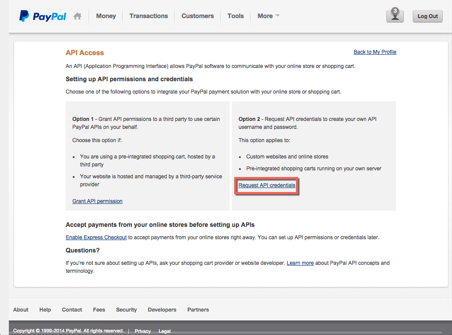Click the 'Setting up API permissions and credentials' heading

pyautogui.click(x=129, y=79)
